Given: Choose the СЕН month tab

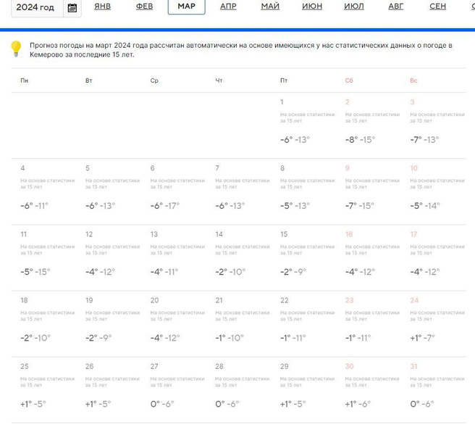Looking at the screenshot, I should 437,7.
